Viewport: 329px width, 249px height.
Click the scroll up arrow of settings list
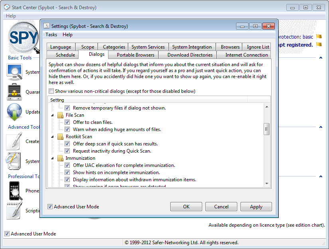pyautogui.click(x=267, y=107)
